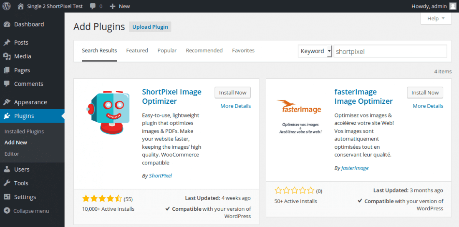Screen dimensions: 459x227
Task: View More Details for ShortPixel
Action: [236, 106]
